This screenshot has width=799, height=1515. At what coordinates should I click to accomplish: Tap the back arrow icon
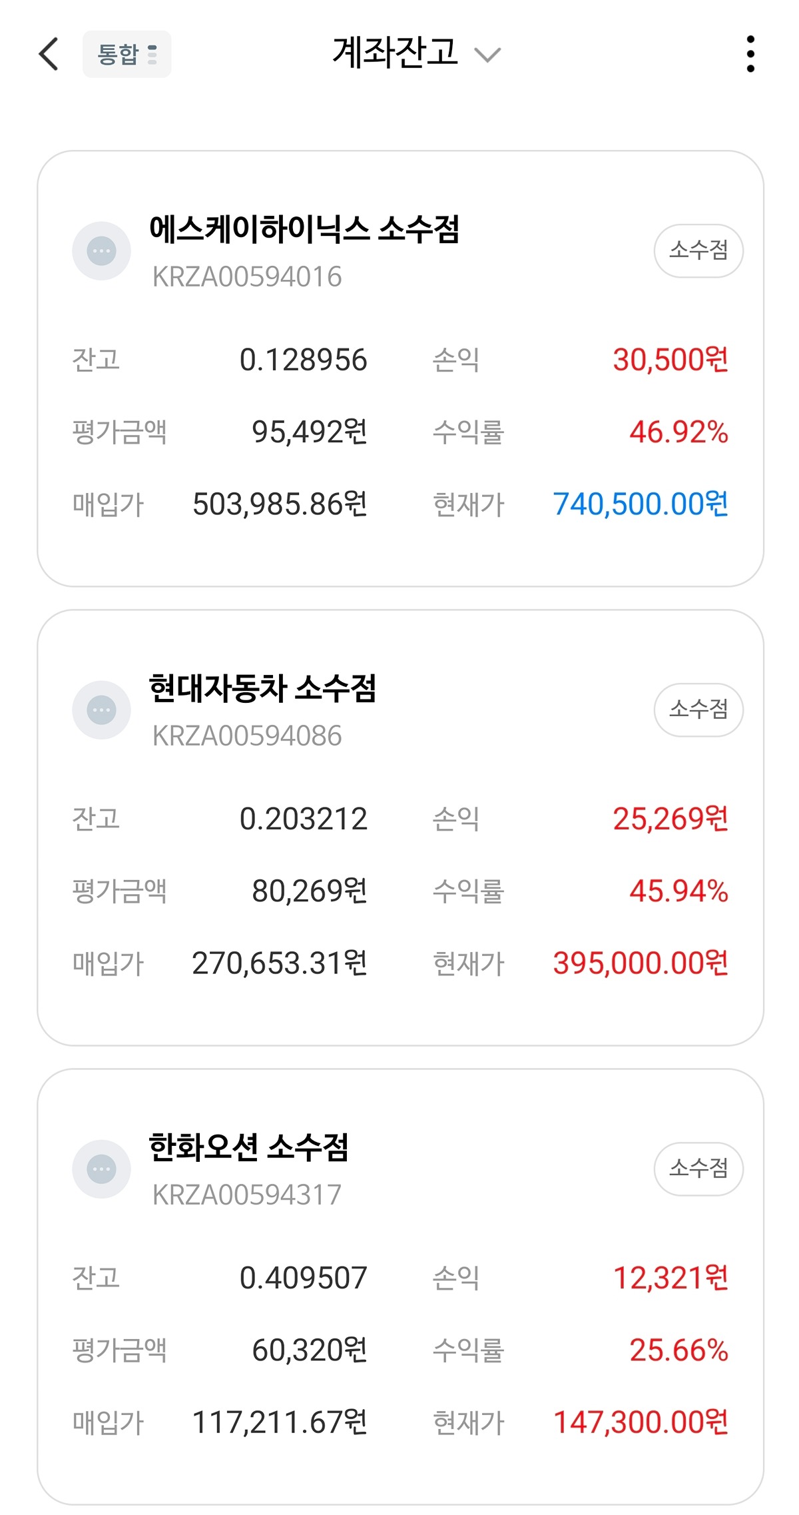coord(49,54)
